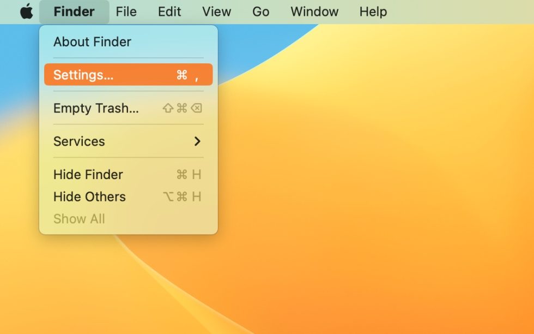
Task: Click the highlighted Settings menu row
Action: coord(126,75)
